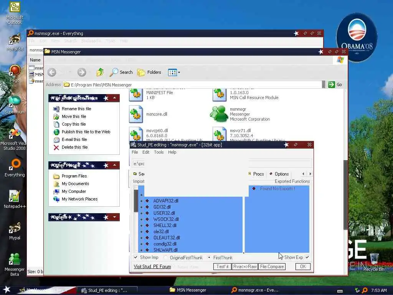Expand ADVAPI32.dll import node
Viewport: 393px width, 295px height.
pos(141,201)
